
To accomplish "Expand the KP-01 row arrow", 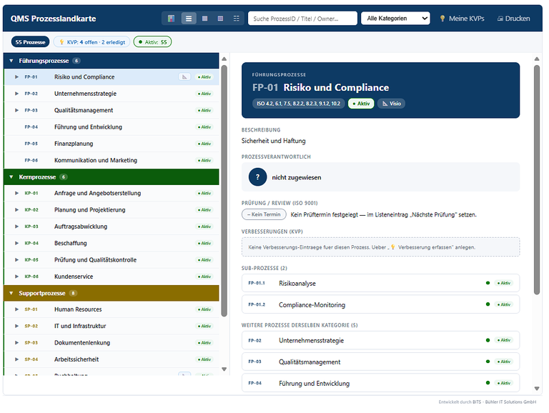I will (16, 193).
